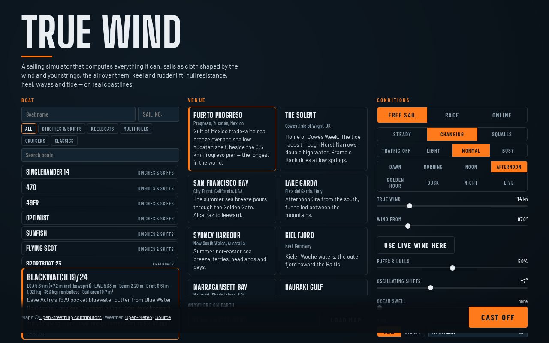
Task: Choose Golden Hour time of day
Action: coord(395,183)
